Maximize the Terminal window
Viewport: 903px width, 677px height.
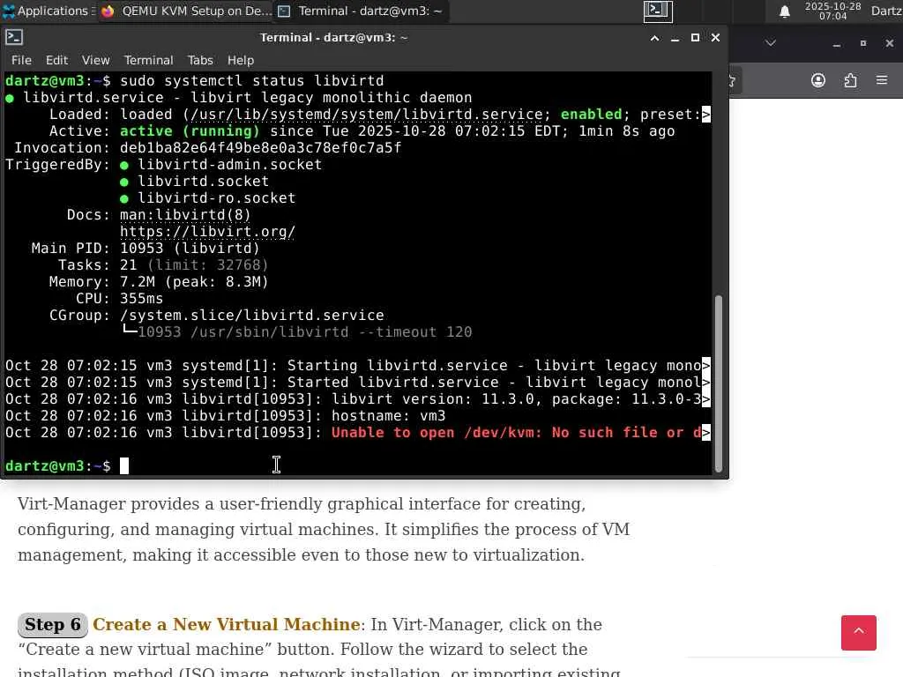point(695,38)
